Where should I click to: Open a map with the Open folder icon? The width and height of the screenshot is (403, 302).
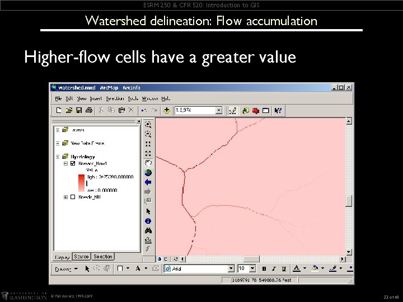click(69, 110)
